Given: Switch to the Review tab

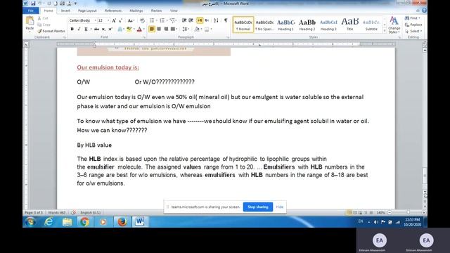Looking at the screenshot, I should pyautogui.click(x=156, y=11).
